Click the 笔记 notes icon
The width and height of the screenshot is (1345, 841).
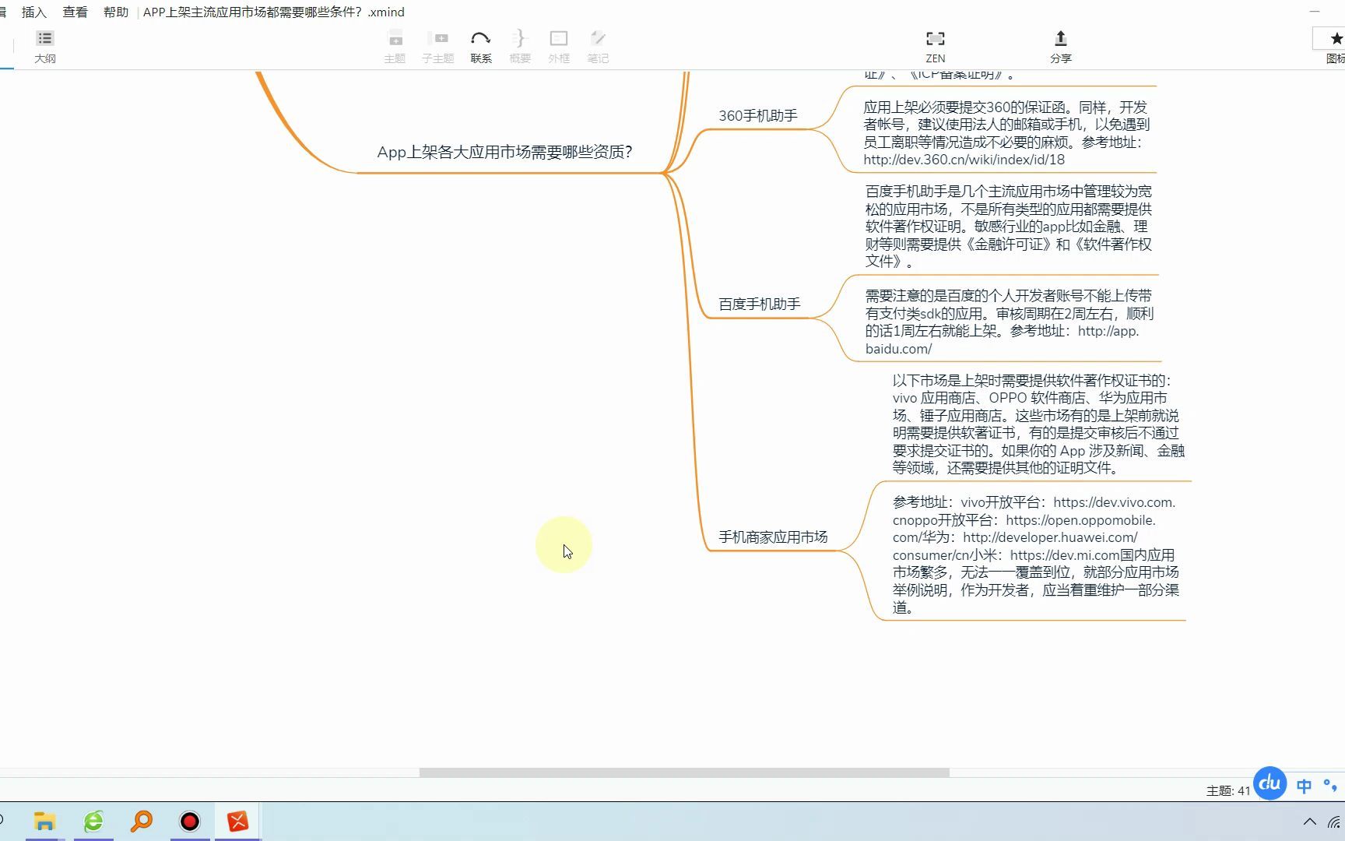(x=598, y=47)
